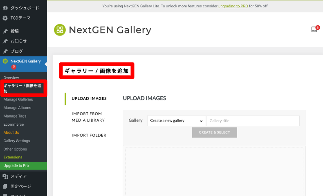Open the About Us page
323x196 pixels.
tap(11, 133)
